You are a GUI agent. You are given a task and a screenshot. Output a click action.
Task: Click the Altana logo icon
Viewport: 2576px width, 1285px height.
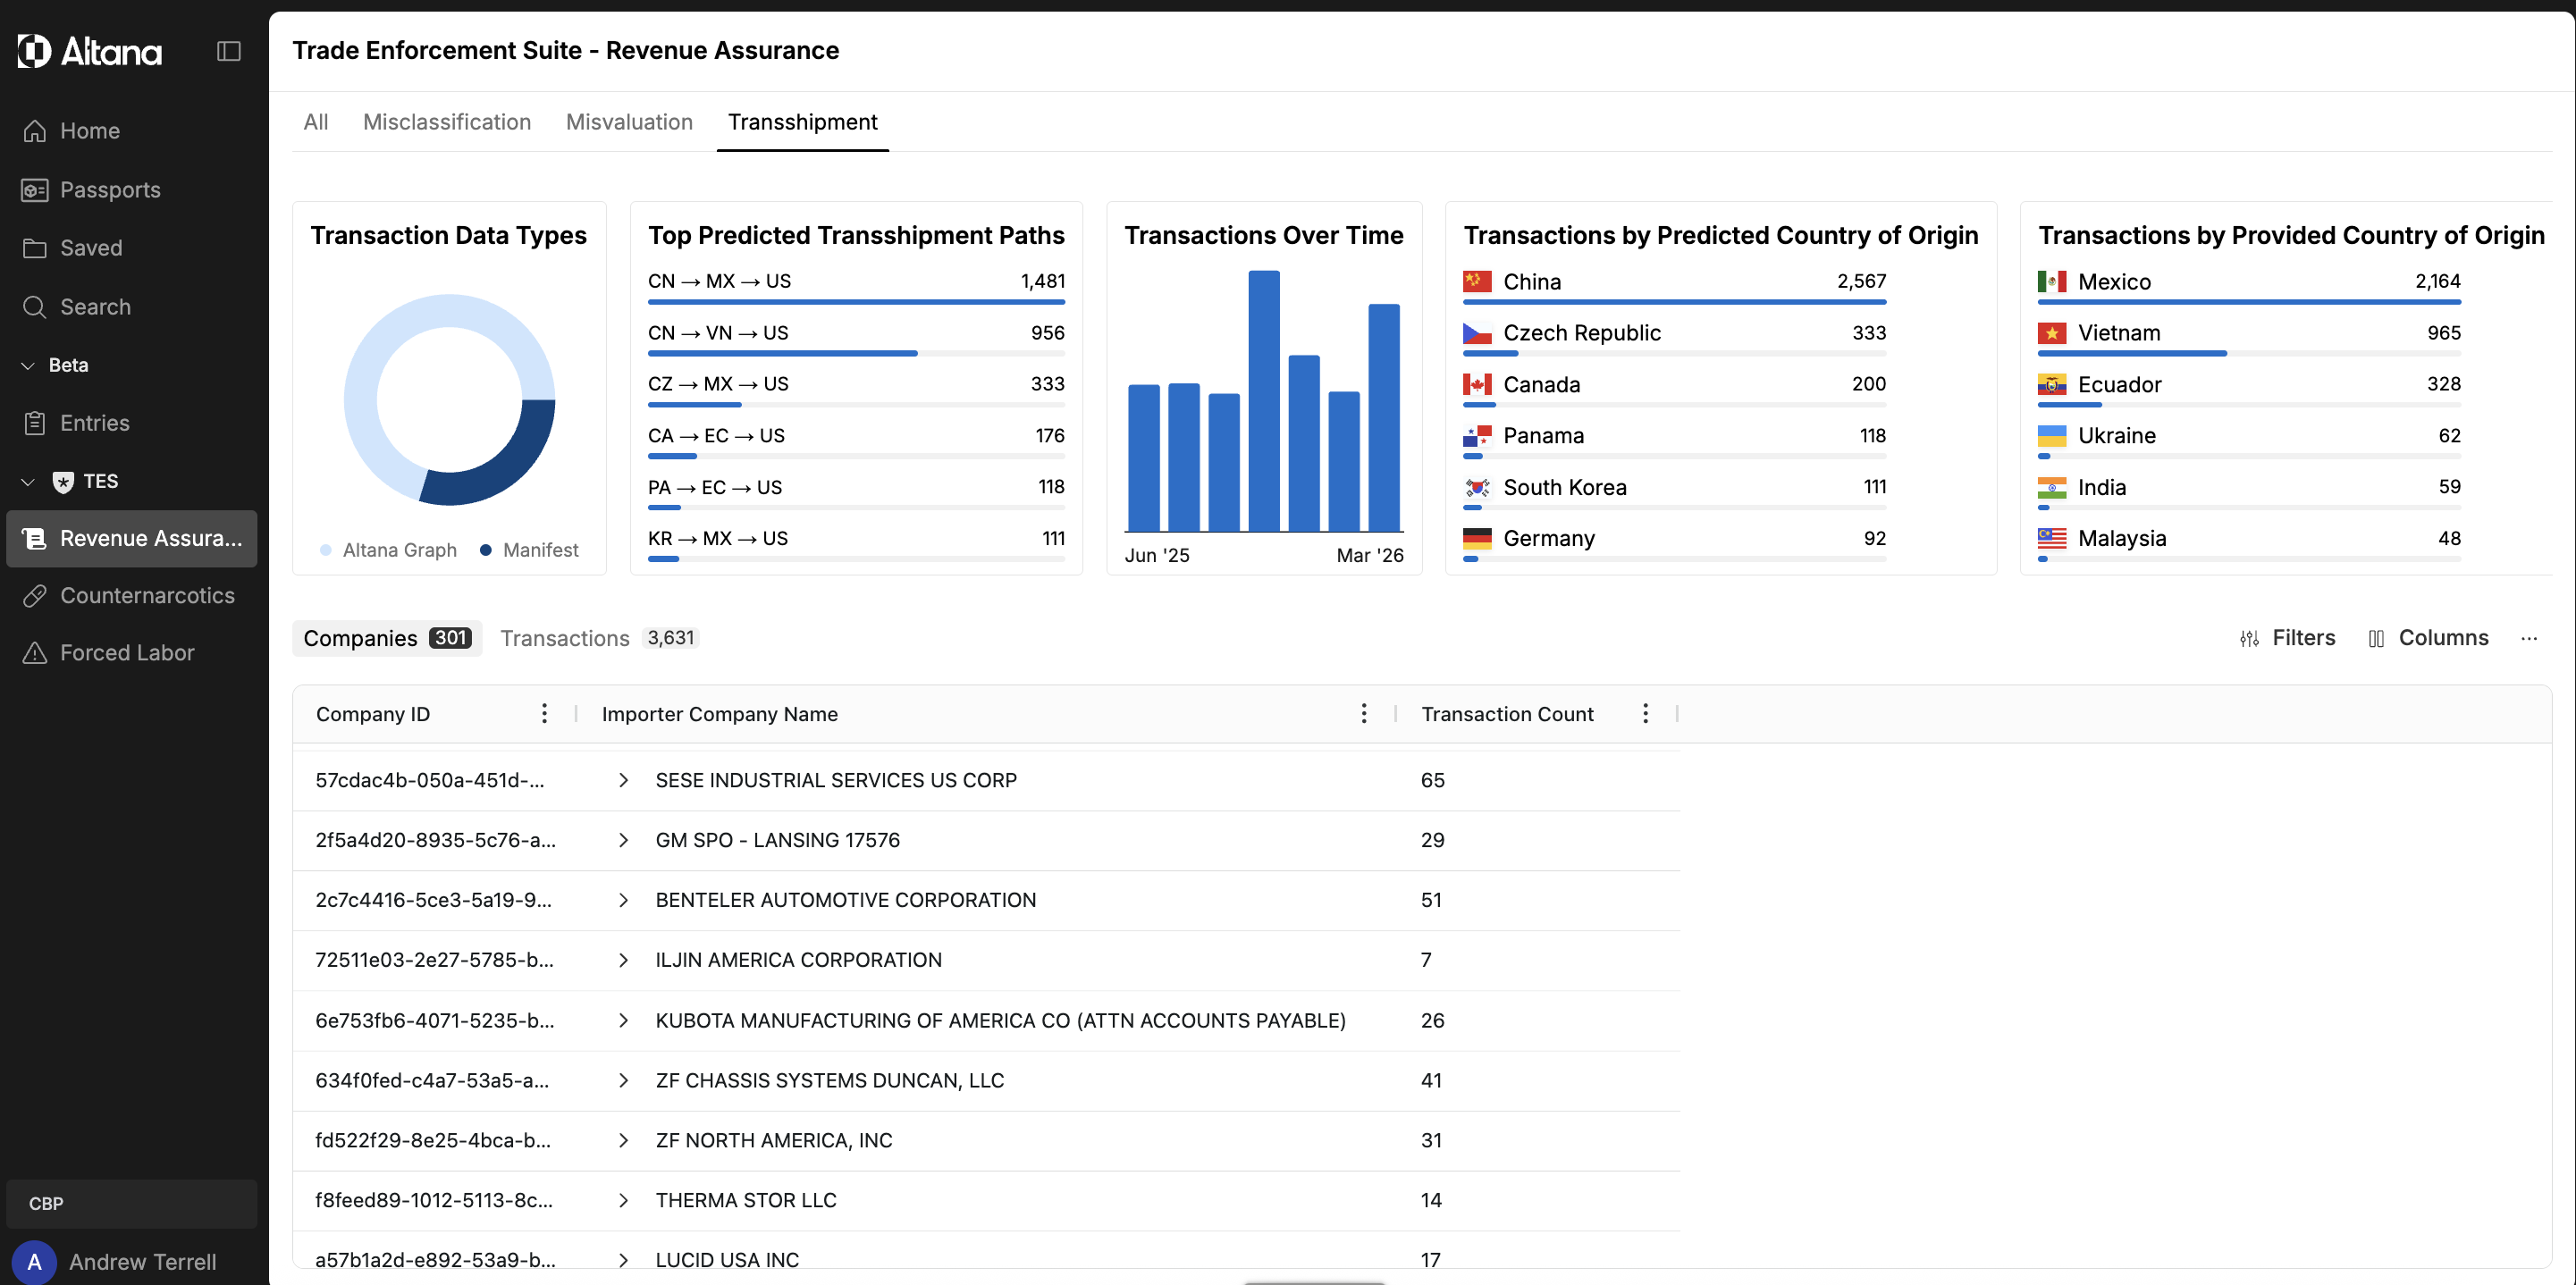pos(34,50)
